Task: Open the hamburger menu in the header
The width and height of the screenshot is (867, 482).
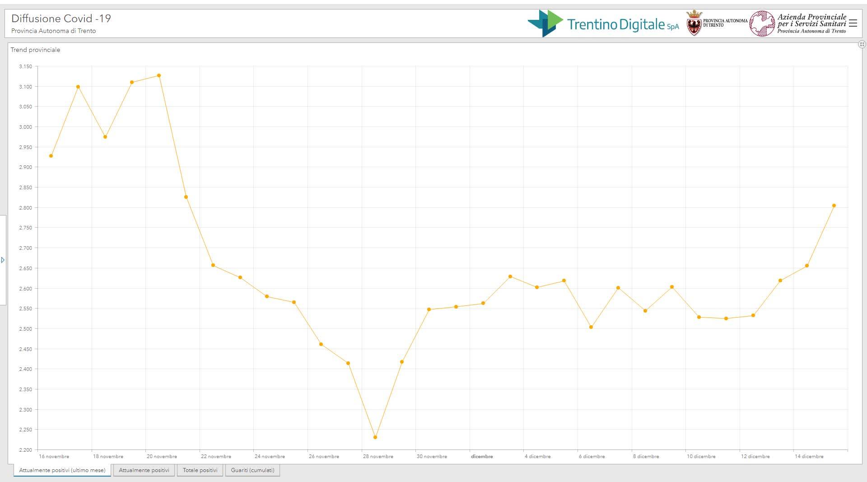Action: coord(853,23)
